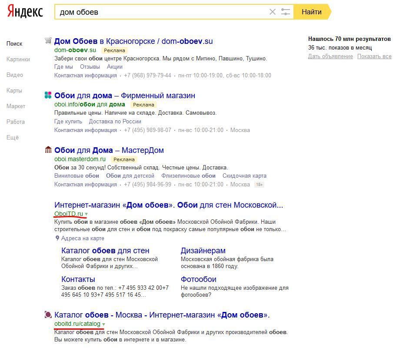Click the oboitd.ru/catalog round favicon
Screen dimensions: 403x351
48,315
